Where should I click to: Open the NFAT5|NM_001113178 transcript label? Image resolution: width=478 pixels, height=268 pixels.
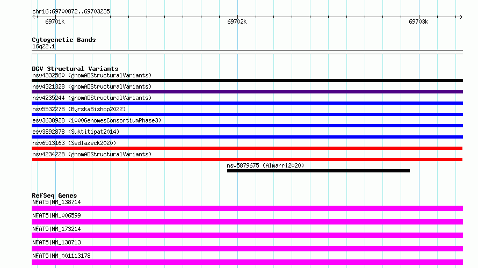(61, 256)
